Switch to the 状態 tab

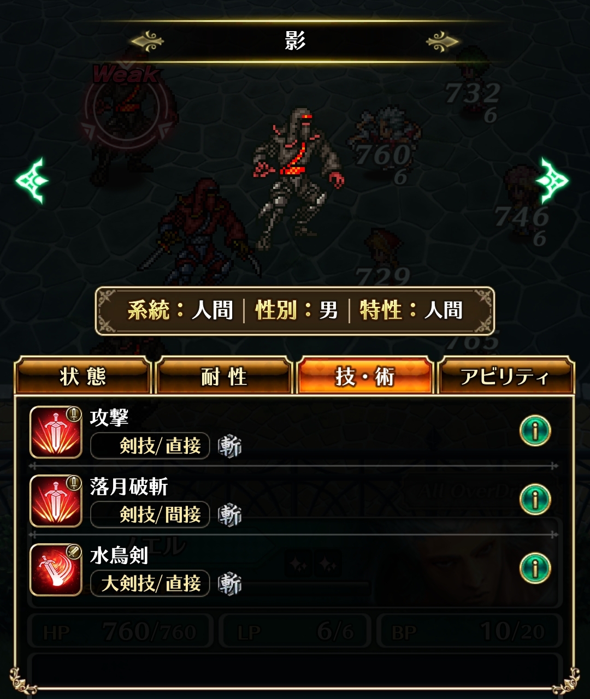82,376
